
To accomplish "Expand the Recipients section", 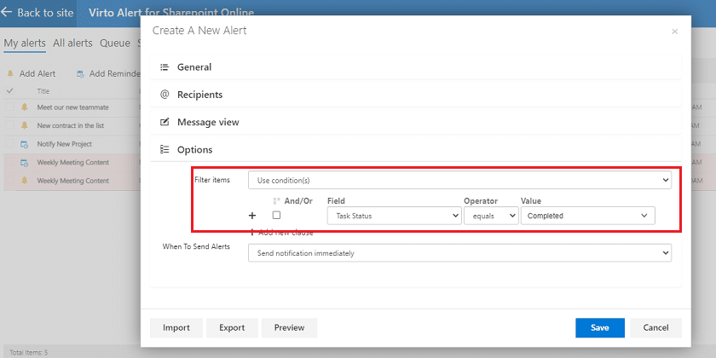I will tap(416, 95).
